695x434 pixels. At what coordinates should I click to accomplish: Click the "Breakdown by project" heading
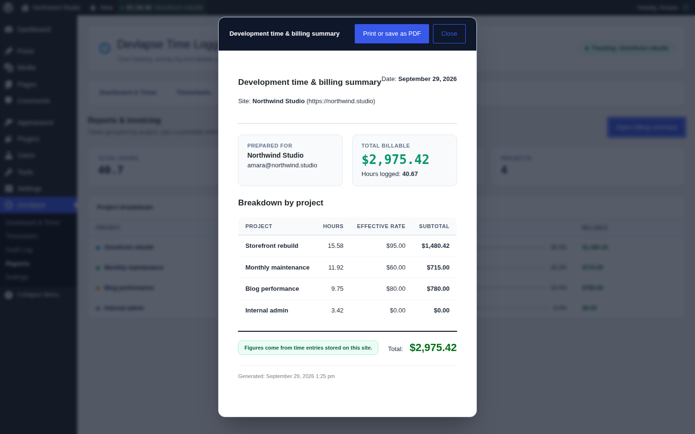281,203
